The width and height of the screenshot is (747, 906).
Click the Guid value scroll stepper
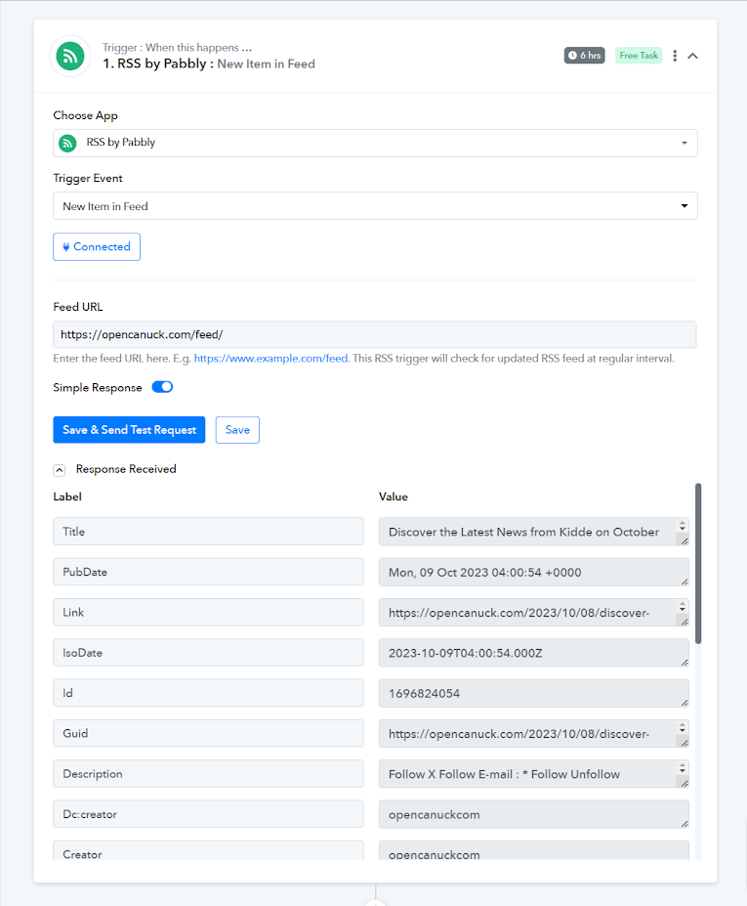tap(683, 727)
